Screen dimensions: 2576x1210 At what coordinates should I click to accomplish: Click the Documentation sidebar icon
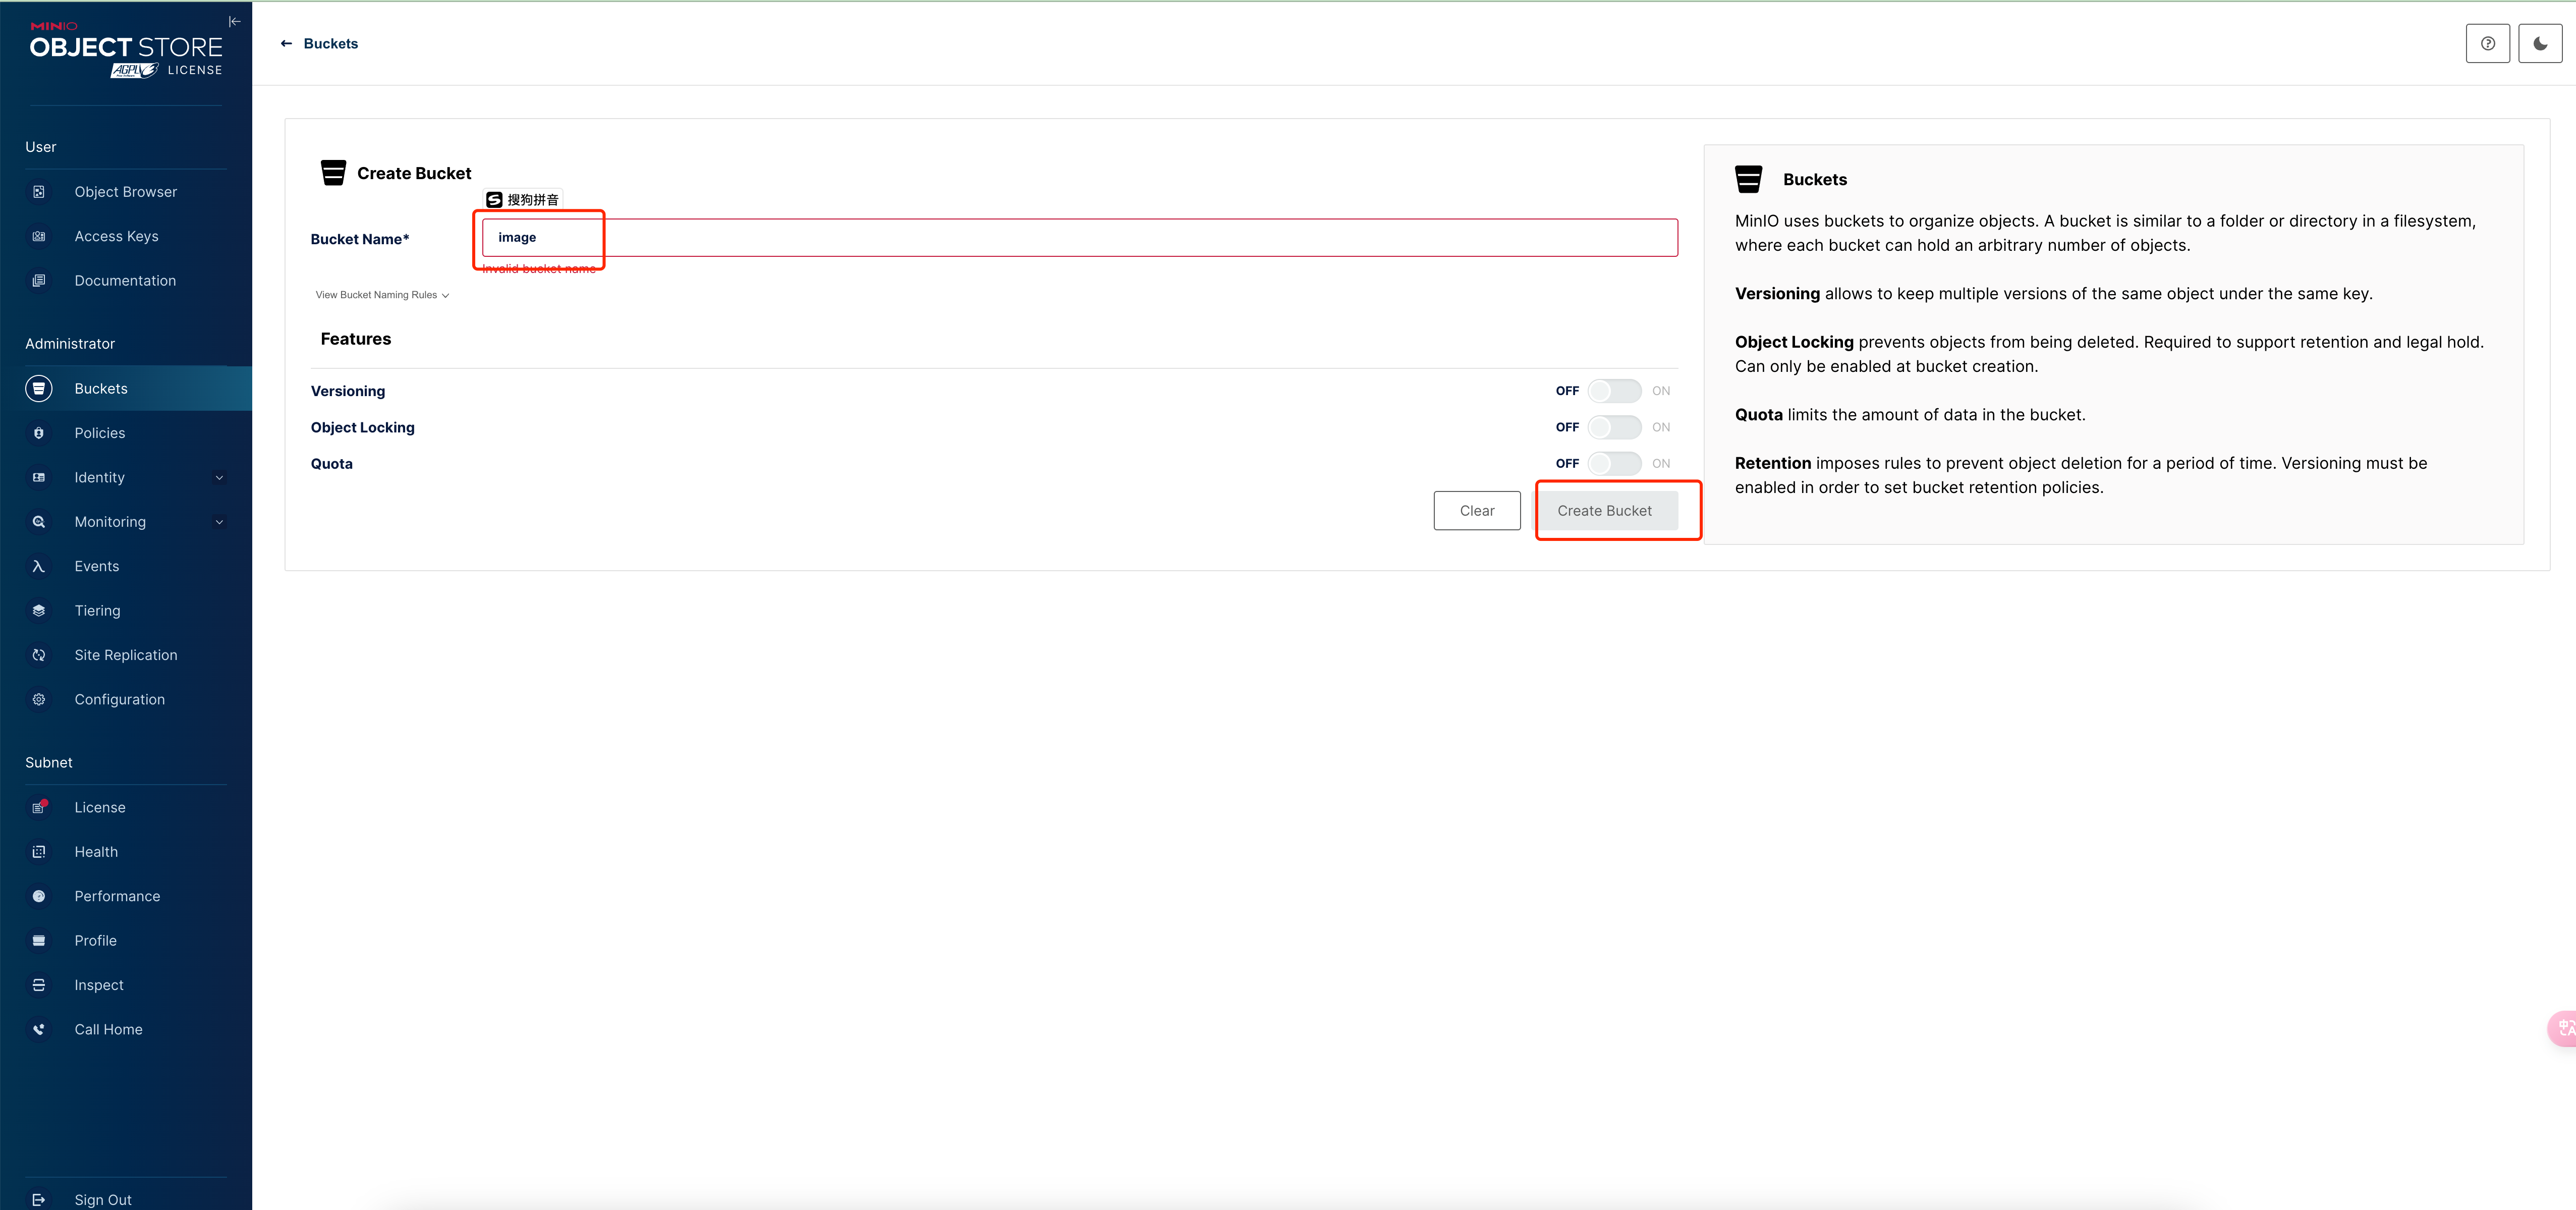point(39,281)
